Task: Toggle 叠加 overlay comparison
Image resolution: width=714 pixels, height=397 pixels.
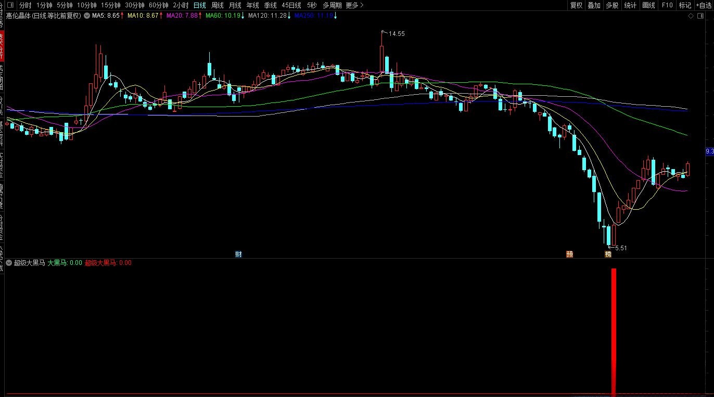Action: [594, 5]
